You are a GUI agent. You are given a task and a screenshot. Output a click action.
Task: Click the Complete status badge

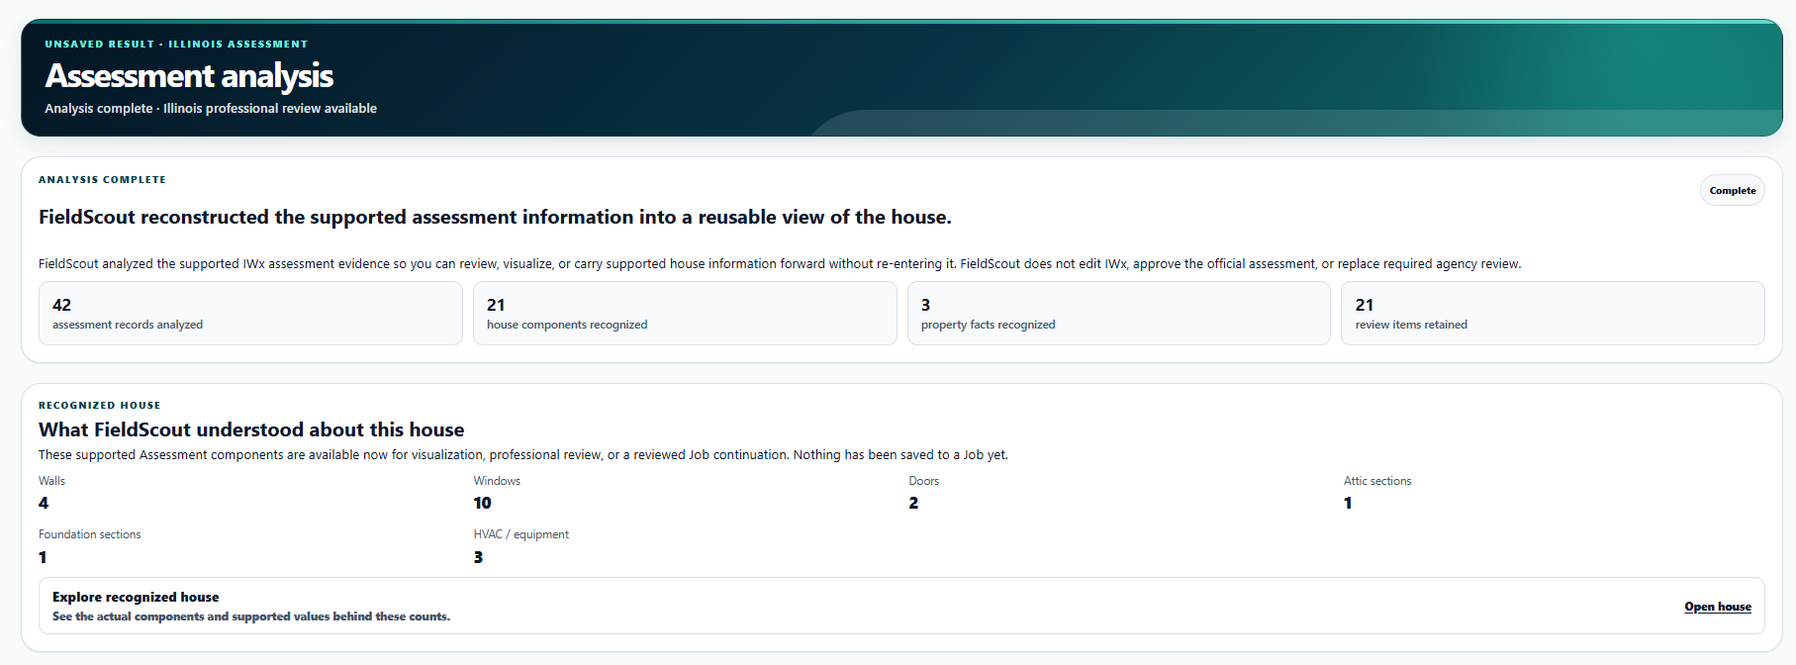click(x=1732, y=190)
